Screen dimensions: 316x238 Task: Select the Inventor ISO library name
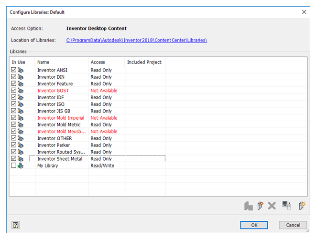51,104
